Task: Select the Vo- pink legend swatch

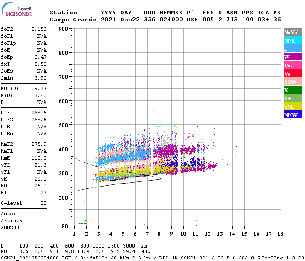Action: click(x=293, y=65)
